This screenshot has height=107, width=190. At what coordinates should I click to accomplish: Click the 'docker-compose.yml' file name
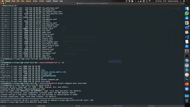click(50, 79)
